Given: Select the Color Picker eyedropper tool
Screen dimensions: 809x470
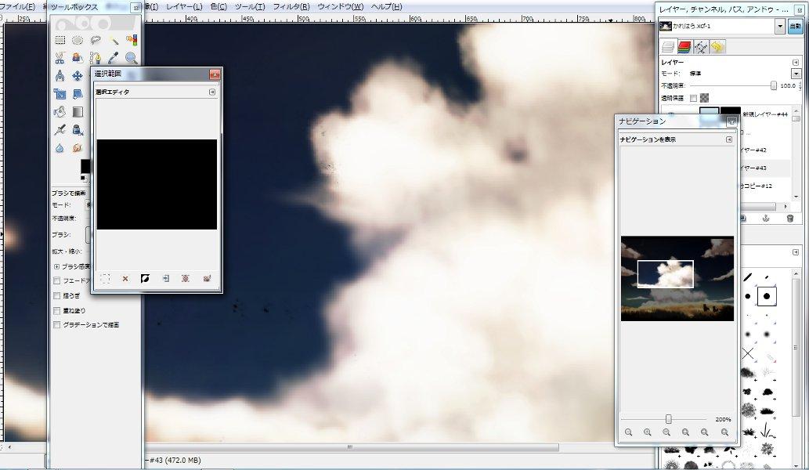Looking at the screenshot, I should pyautogui.click(x=114, y=58).
